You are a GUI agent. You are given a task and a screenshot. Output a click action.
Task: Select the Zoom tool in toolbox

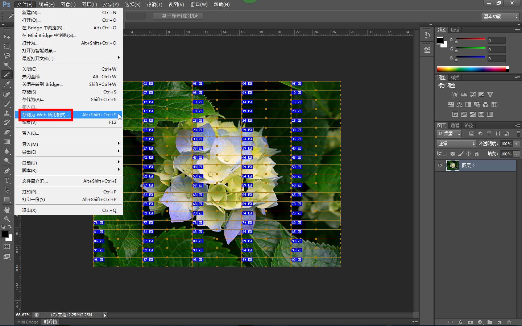[7, 219]
